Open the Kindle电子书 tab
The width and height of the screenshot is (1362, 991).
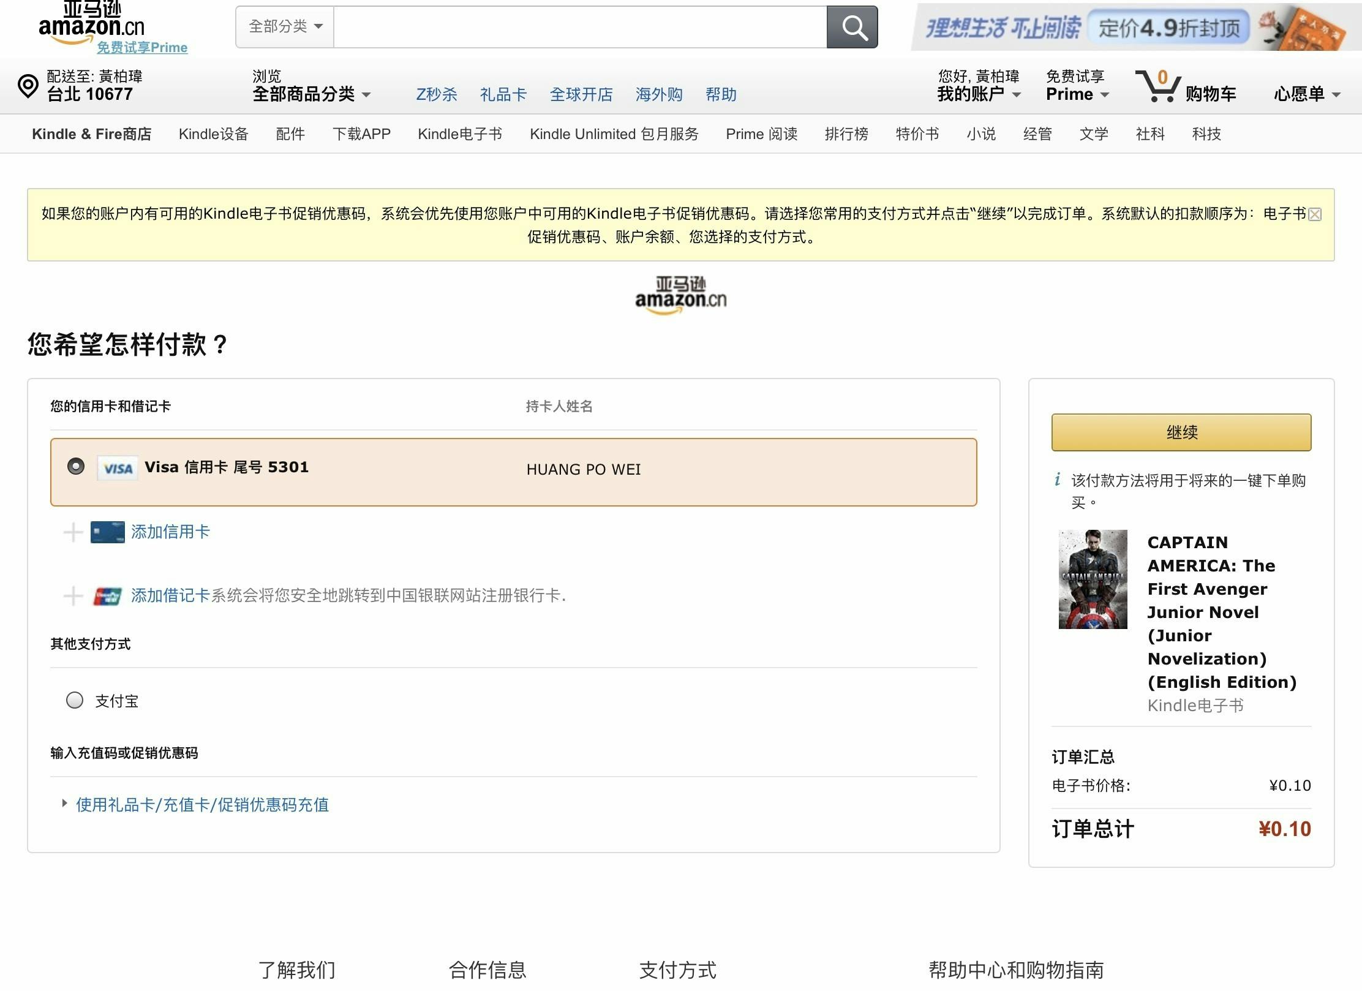point(459,134)
